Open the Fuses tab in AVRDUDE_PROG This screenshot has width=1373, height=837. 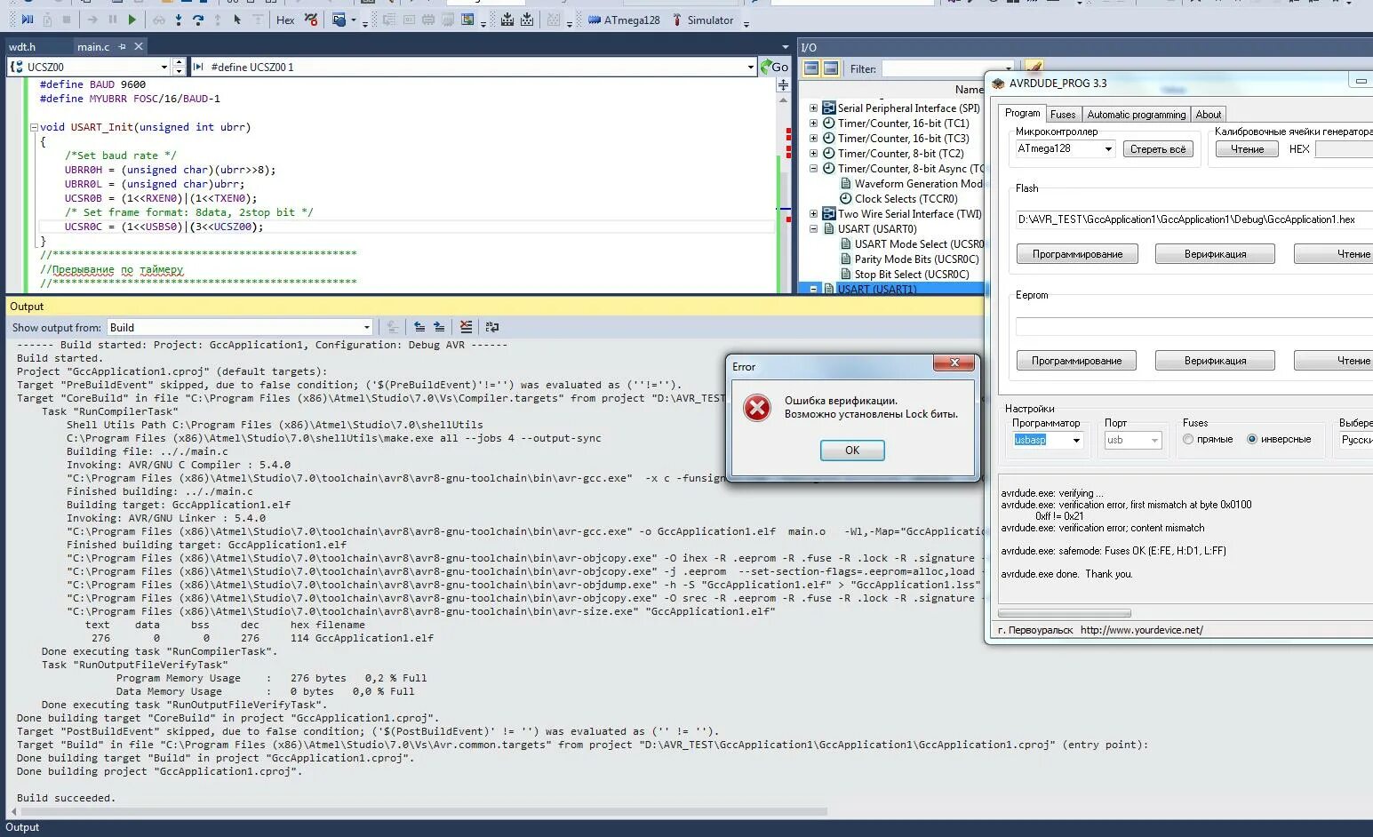point(1063,115)
